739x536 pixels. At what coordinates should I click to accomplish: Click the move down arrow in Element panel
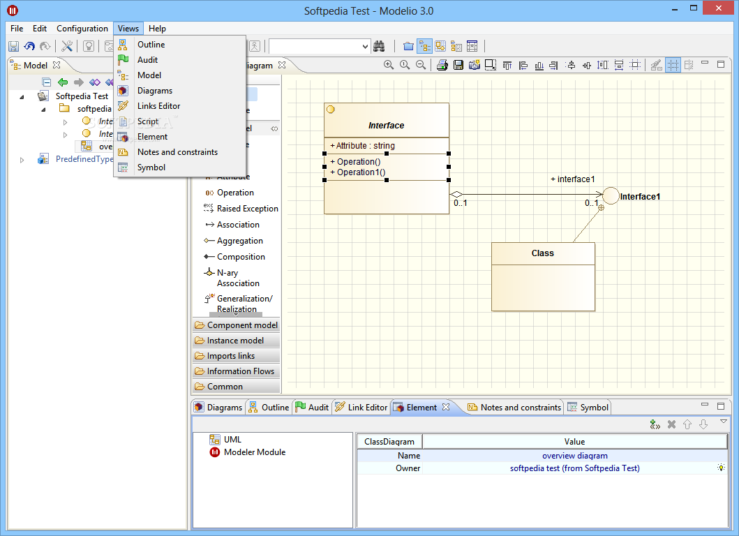click(x=703, y=424)
